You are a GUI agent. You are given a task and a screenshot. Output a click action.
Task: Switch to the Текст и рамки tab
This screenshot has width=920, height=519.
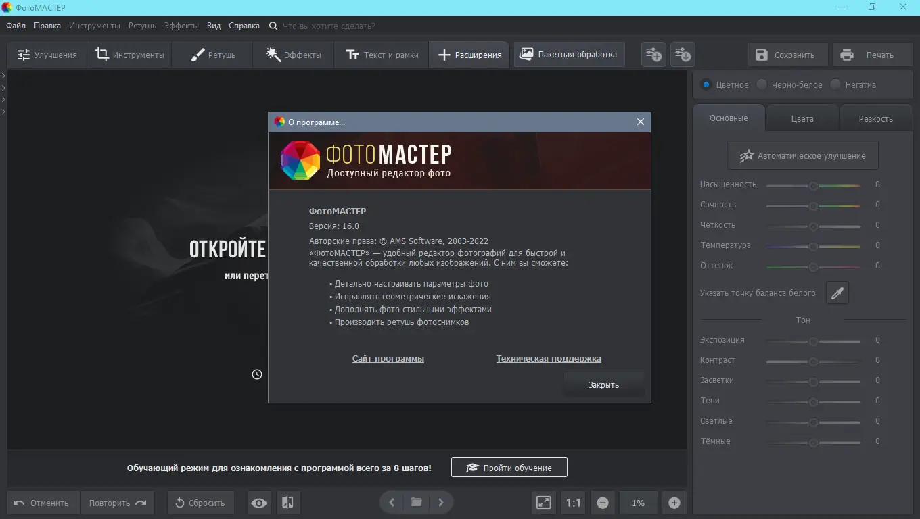(382, 55)
